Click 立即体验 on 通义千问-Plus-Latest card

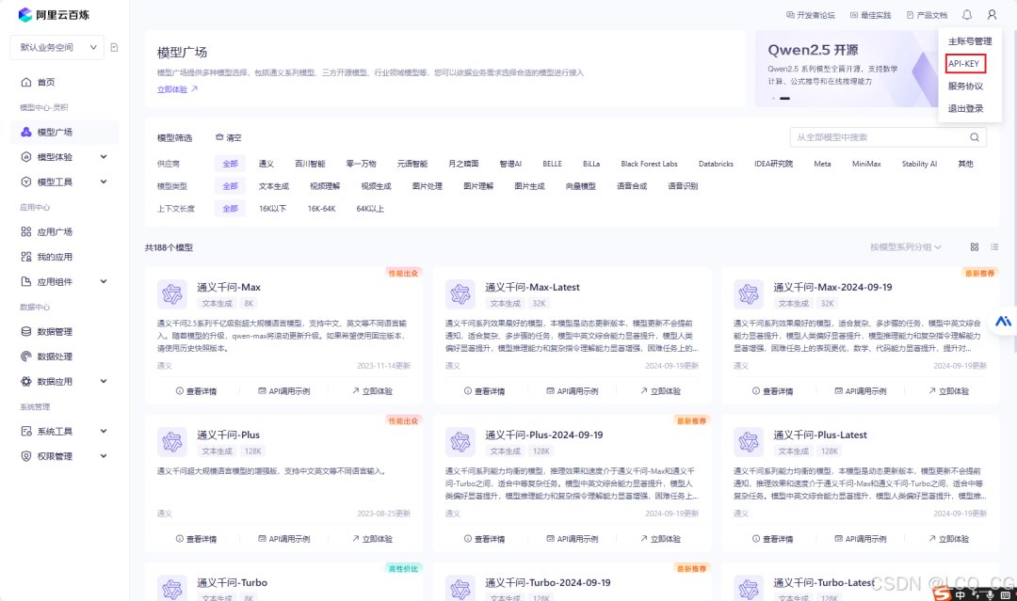click(x=948, y=539)
